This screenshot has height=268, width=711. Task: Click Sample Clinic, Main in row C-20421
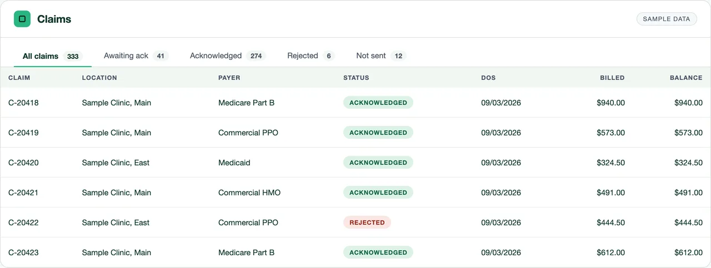click(117, 193)
